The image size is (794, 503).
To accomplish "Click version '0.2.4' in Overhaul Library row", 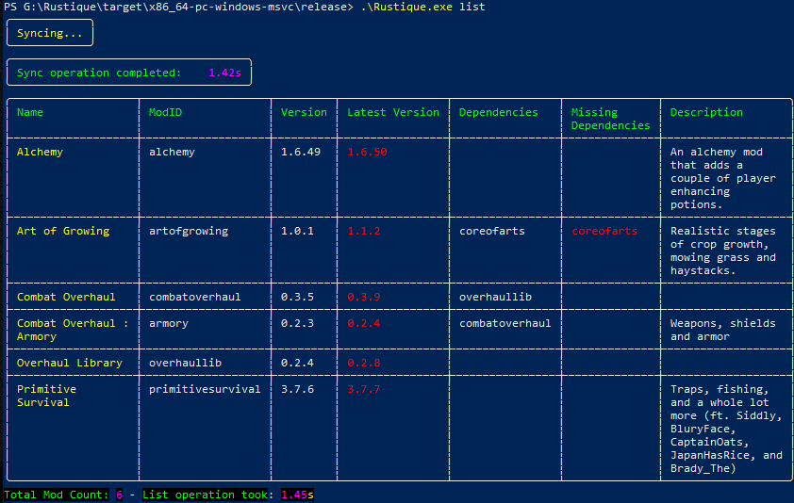I will pos(297,363).
